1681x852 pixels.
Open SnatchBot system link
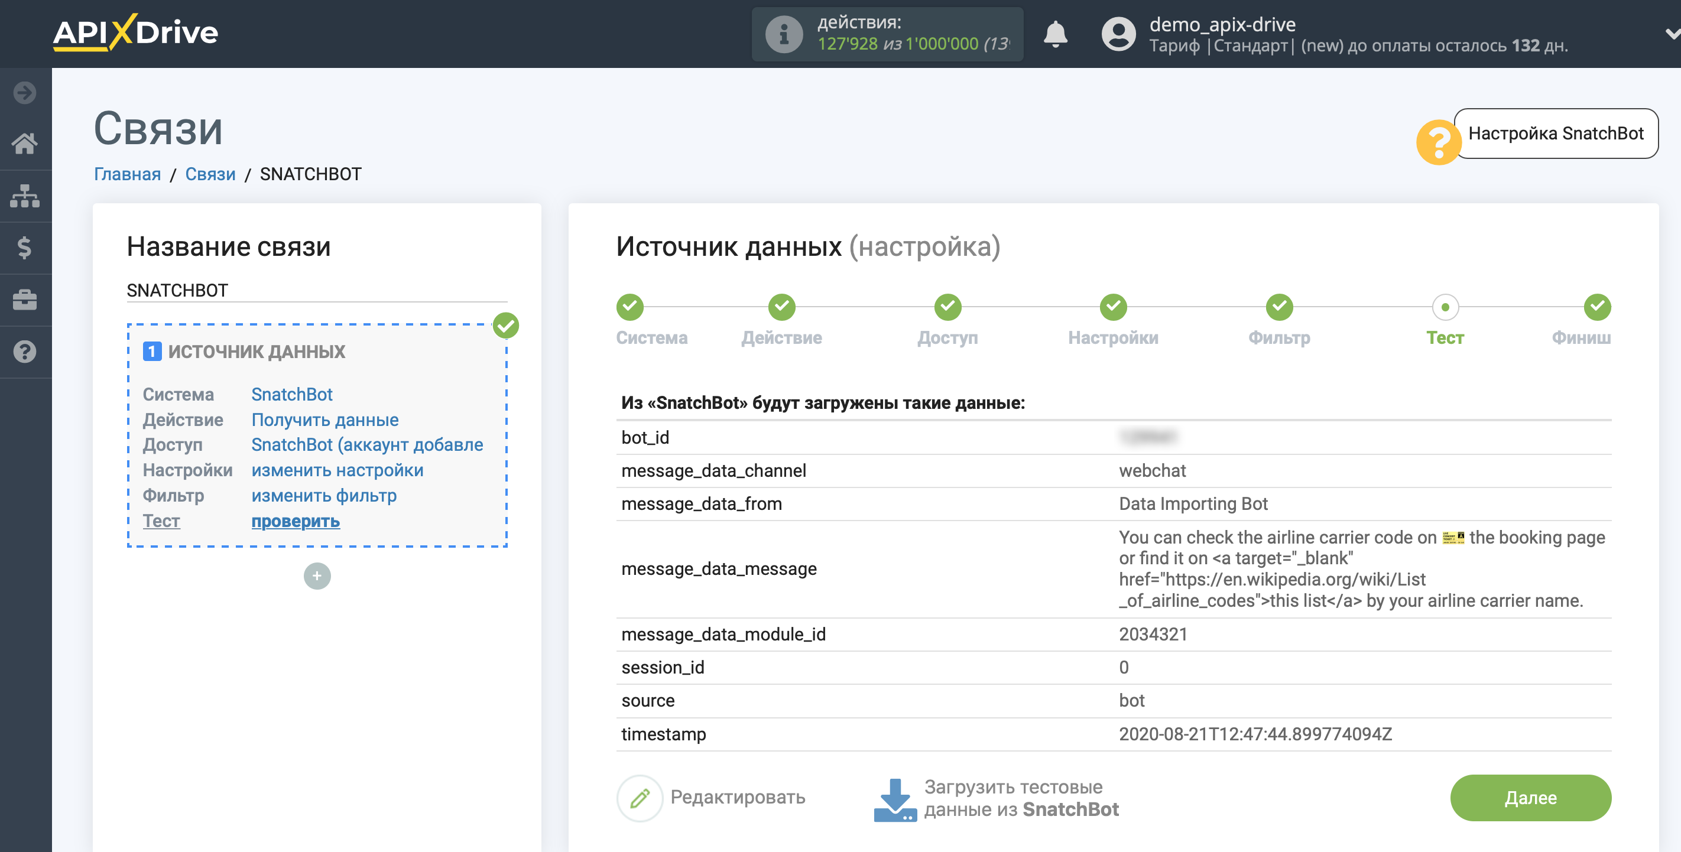coord(292,395)
